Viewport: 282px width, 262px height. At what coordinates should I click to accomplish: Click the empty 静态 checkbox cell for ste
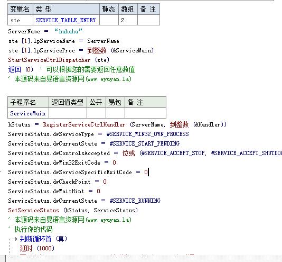click(x=109, y=20)
